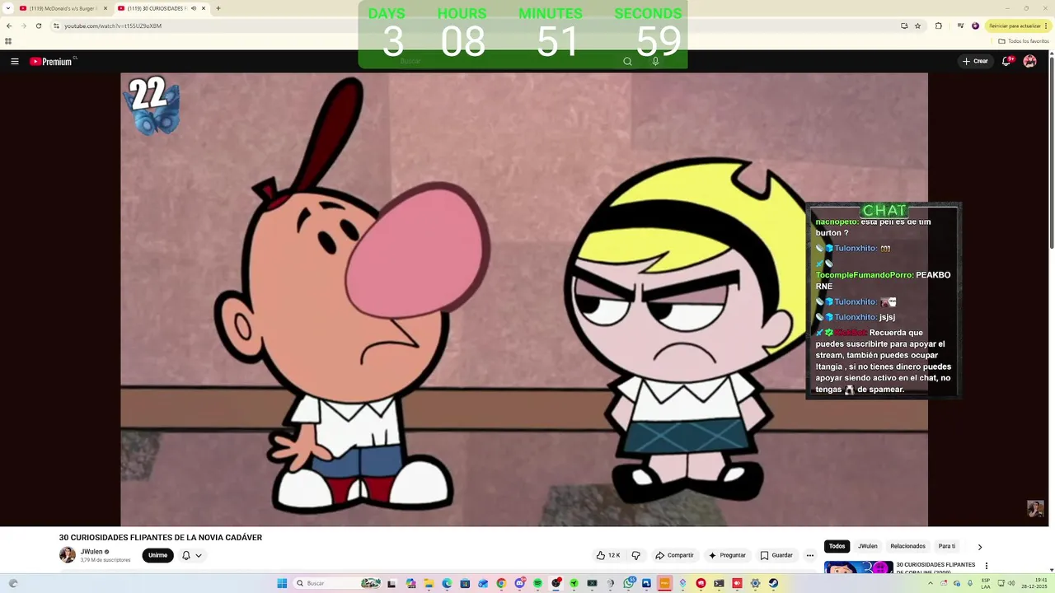This screenshot has height=593, width=1055.
Task: Open site information icon in address bar
Action: tap(56, 26)
